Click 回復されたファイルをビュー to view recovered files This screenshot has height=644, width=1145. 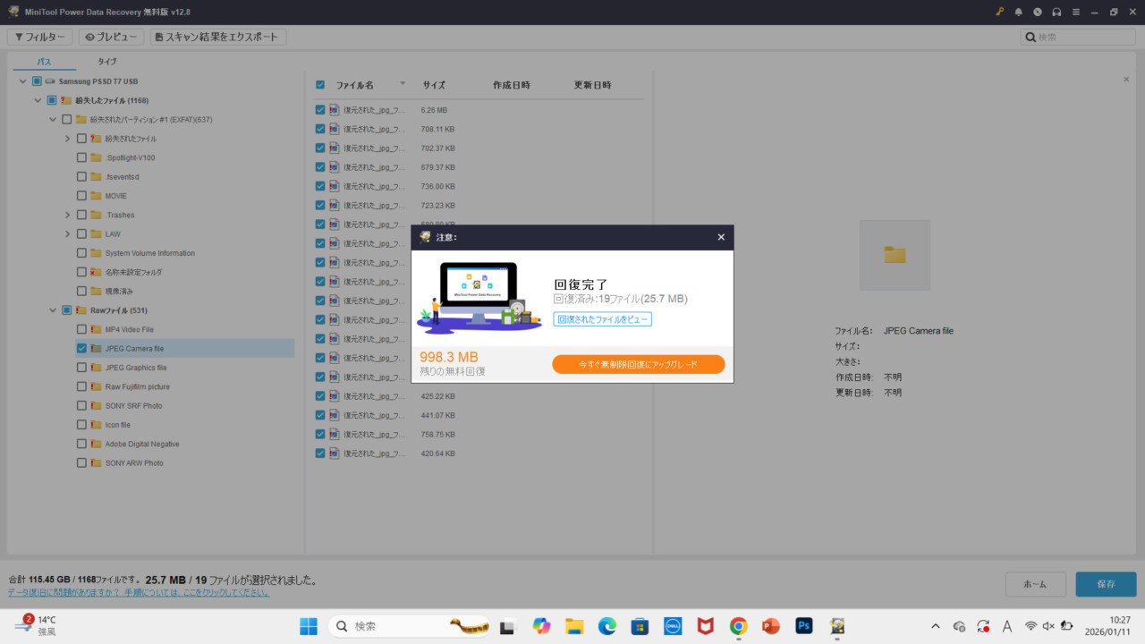602,319
